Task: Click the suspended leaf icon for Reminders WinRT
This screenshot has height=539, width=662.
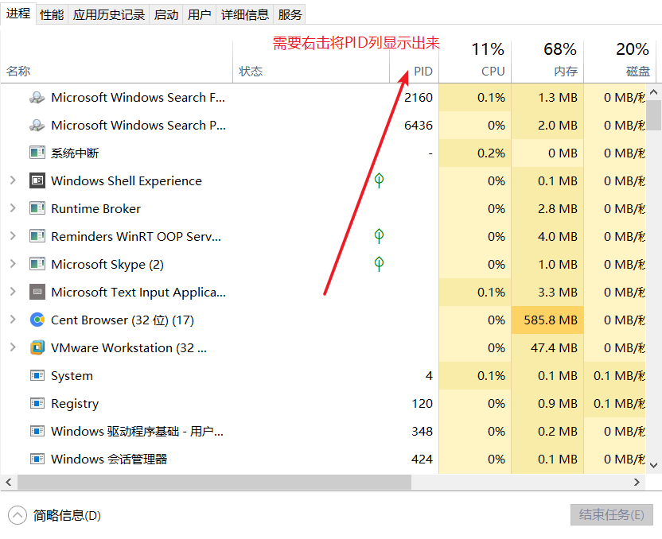Action: tap(379, 236)
